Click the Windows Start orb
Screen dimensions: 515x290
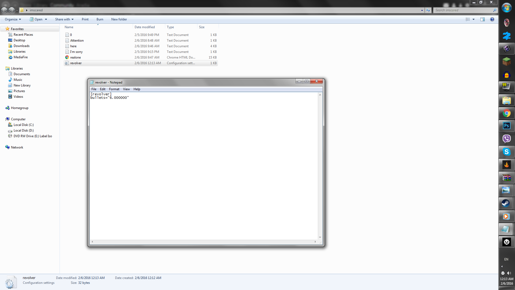pyautogui.click(x=506, y=8)
